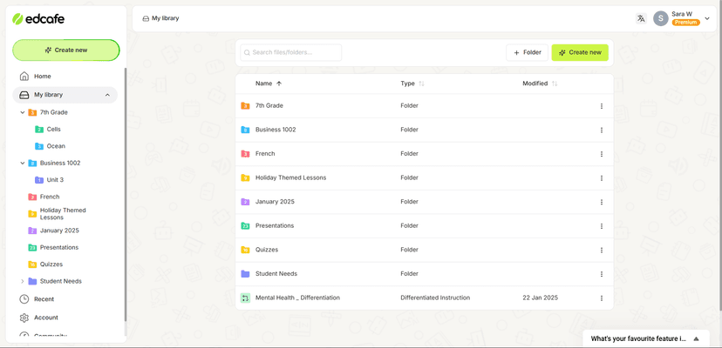Click the My library breadcrumb

(x=166, y=18)
